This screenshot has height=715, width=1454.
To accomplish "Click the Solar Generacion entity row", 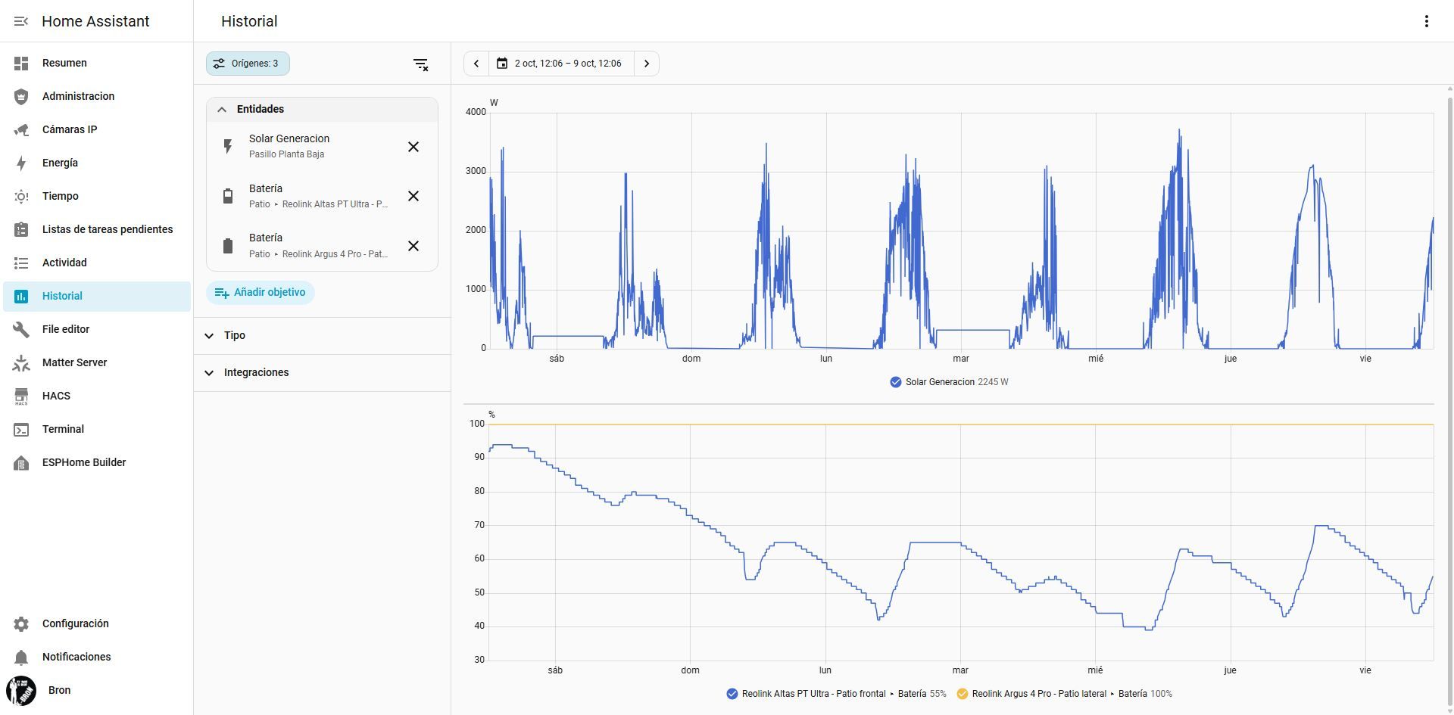I will pyautogui.click(x=322, y=147).
